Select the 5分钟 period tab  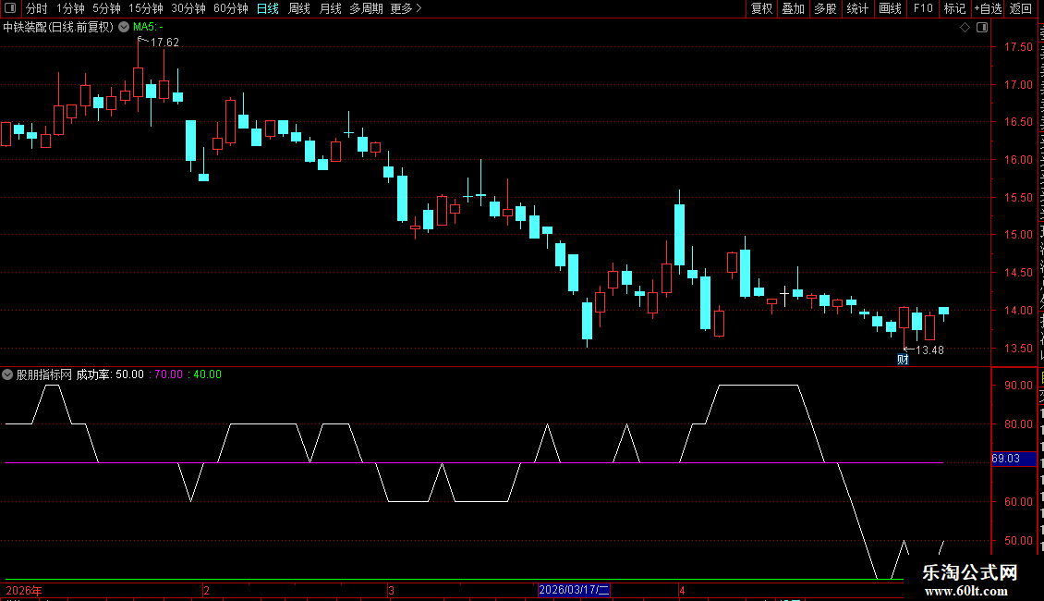point(106,8)
